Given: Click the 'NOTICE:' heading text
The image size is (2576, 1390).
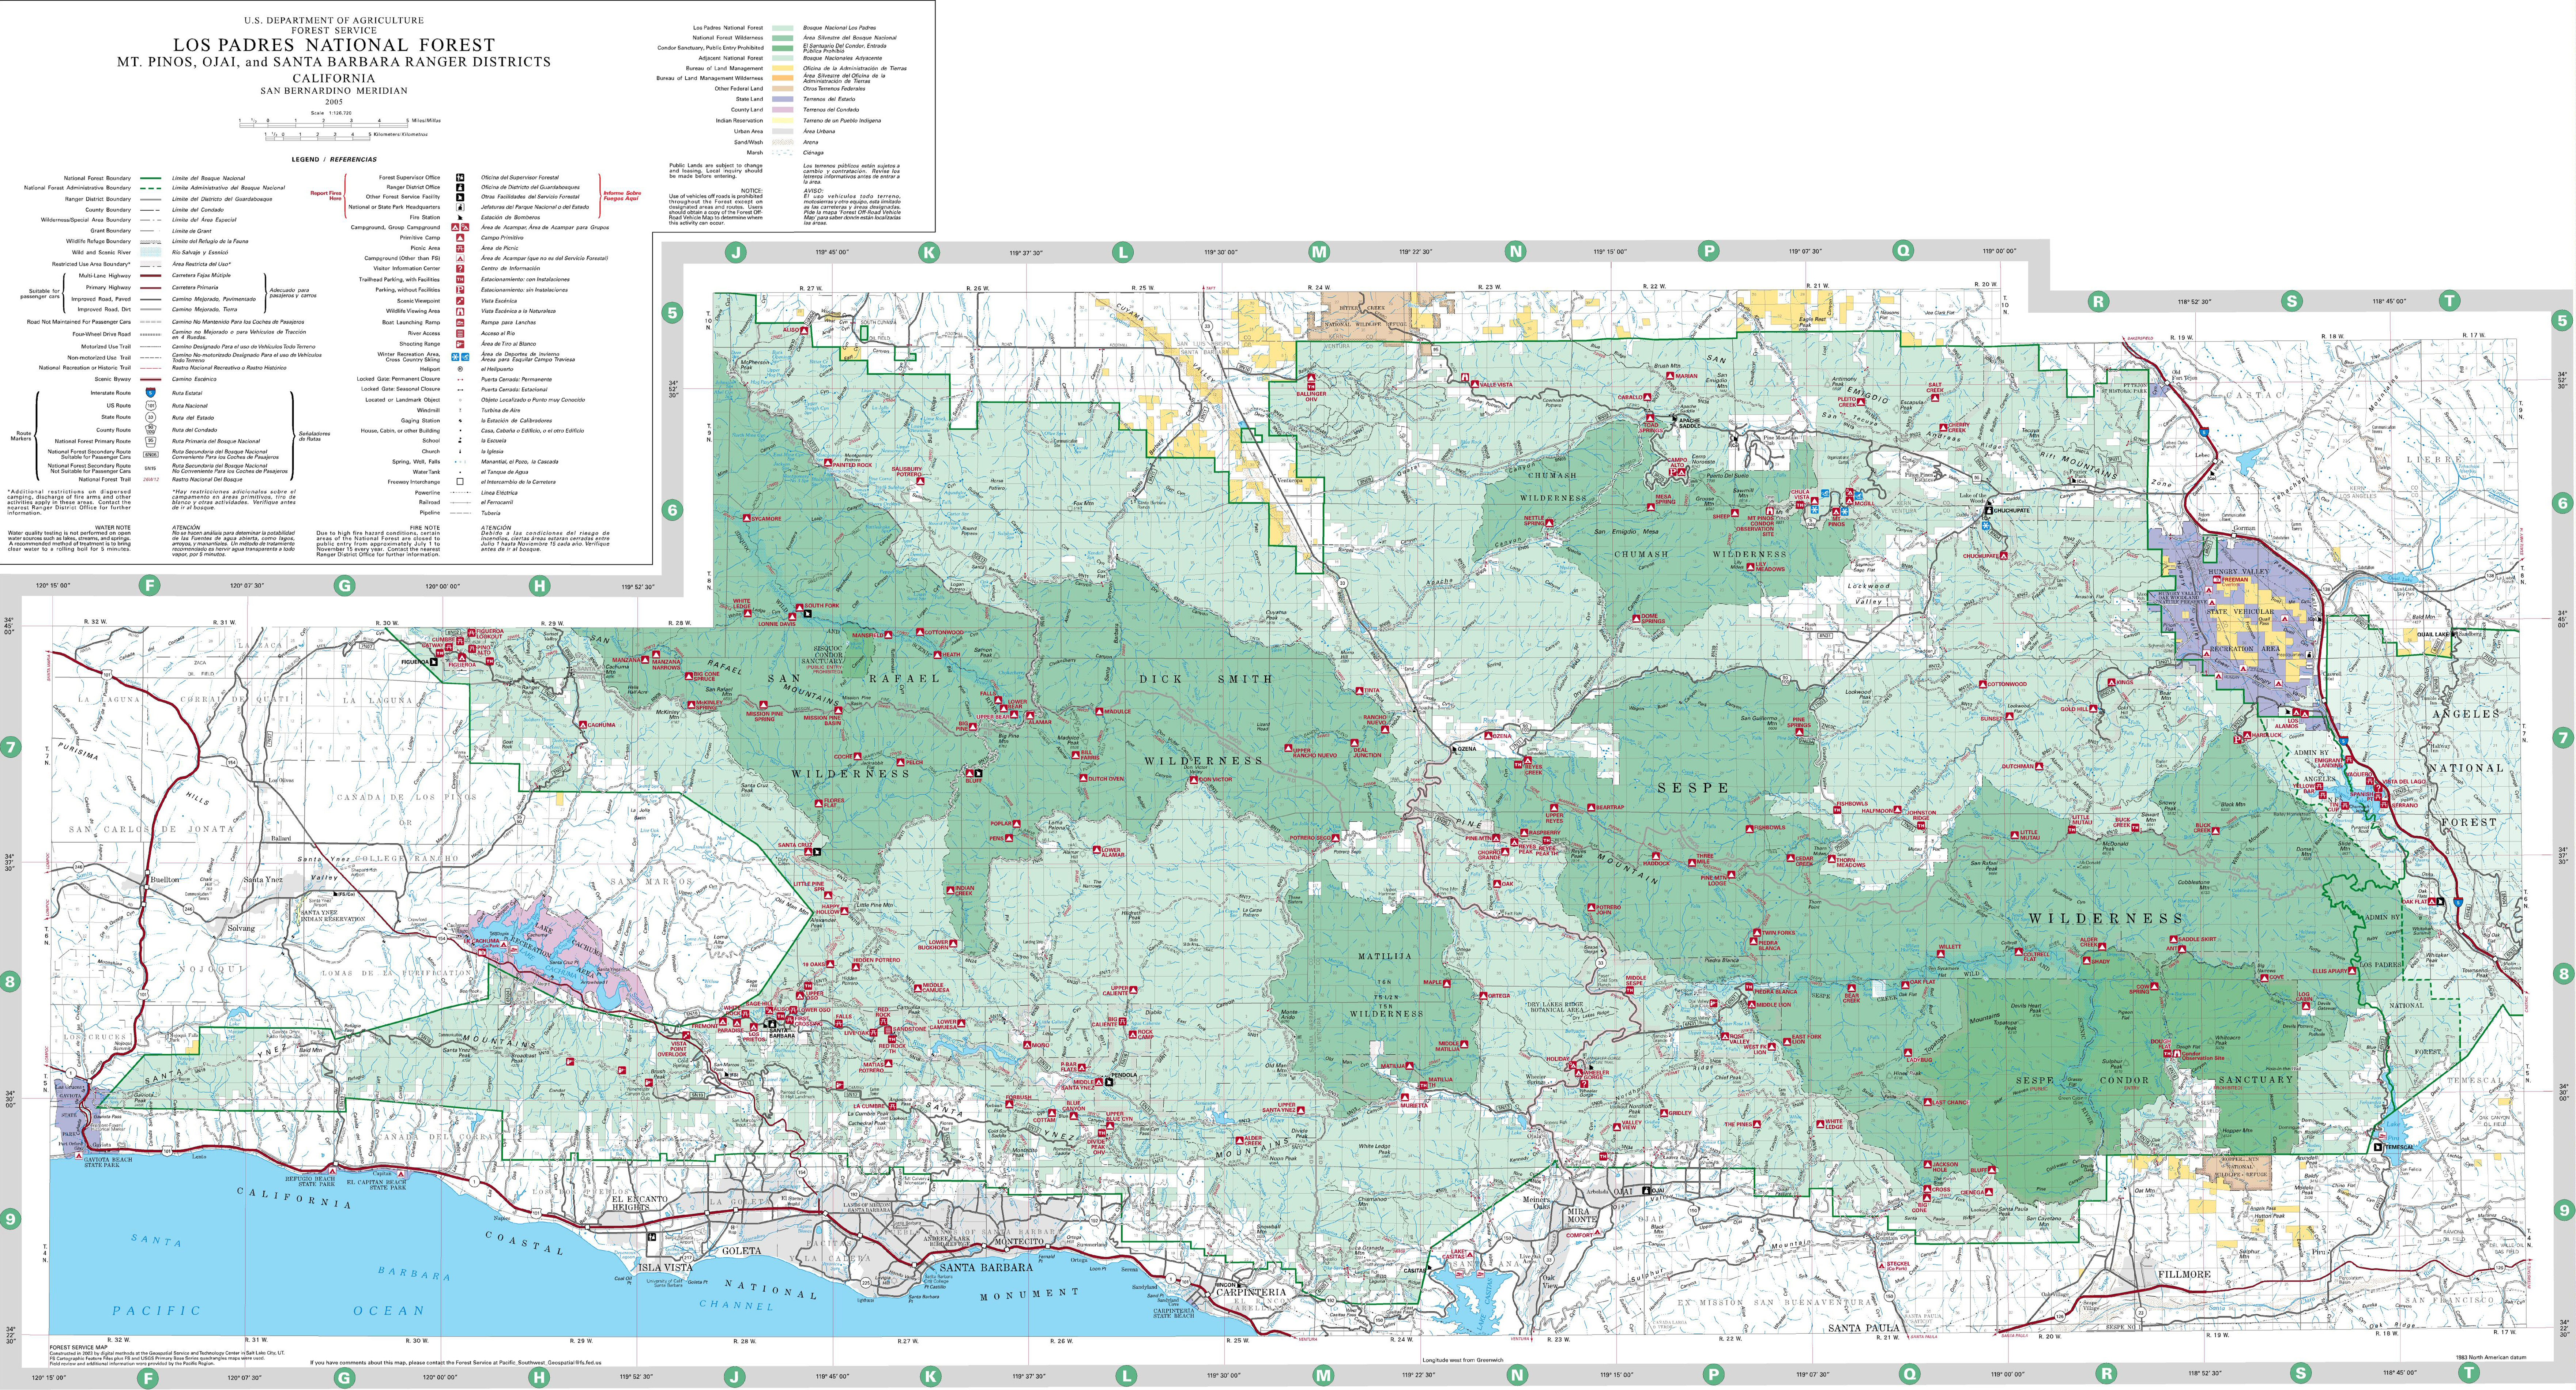Looking at the screenshot, I should click(752, 191).
